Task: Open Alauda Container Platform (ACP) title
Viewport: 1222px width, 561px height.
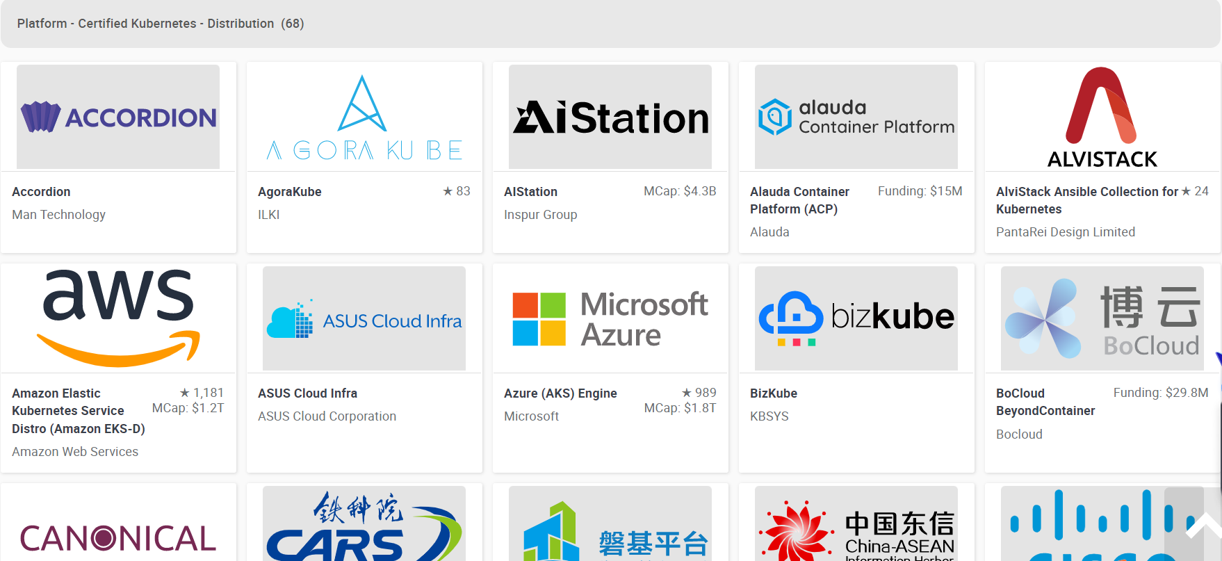Action: coord(800,200)
